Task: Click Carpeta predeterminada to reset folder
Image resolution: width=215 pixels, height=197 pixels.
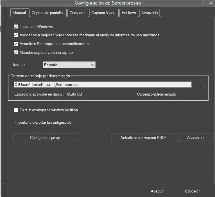Action: click(156, 94)
